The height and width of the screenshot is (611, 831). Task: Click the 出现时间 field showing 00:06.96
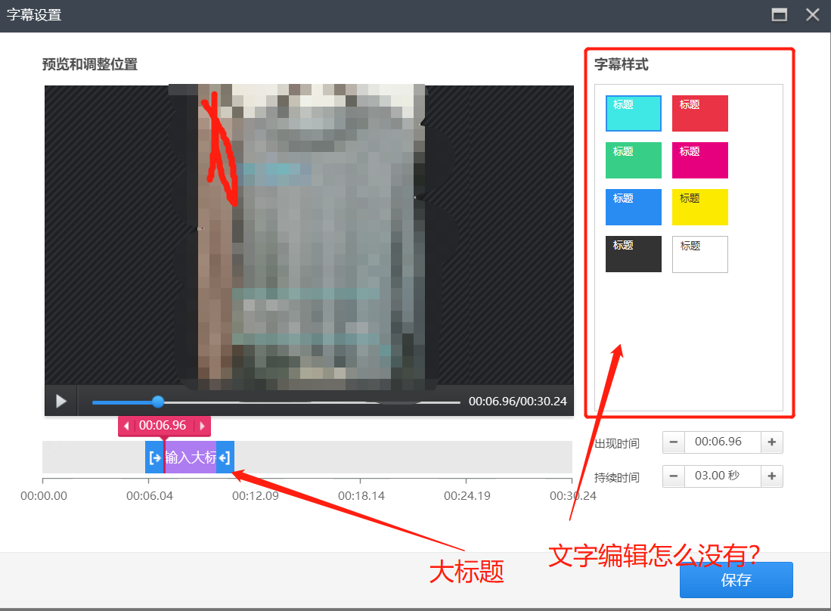(x=722, y=442)
